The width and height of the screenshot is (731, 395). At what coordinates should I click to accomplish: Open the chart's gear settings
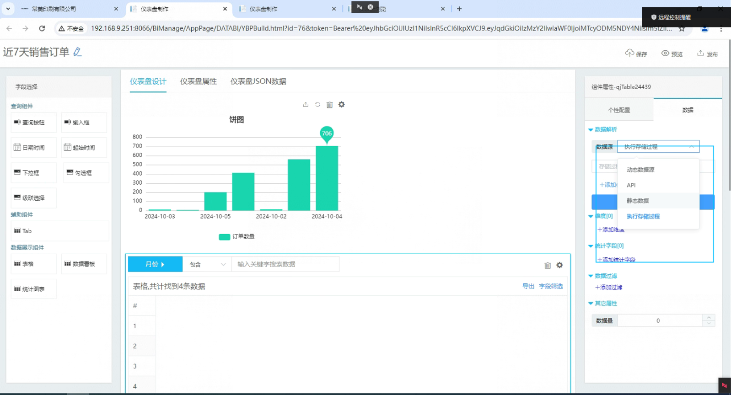[x=342, y=105]
